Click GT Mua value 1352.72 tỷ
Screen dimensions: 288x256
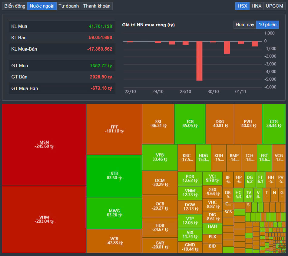[101, 66]
